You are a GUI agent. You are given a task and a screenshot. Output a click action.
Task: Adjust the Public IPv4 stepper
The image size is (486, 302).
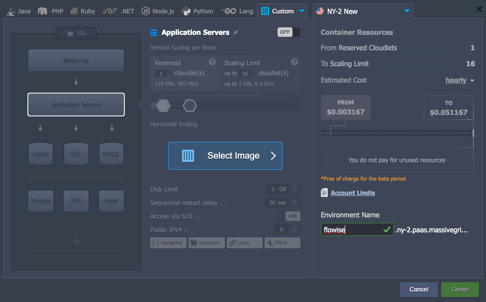(x=295, y=229)
